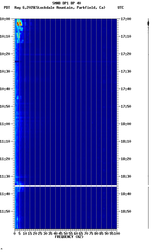Viewport: 161px width, 252px height.
Task: Click the '10' frequency axis label
Action: coord(25,234)
